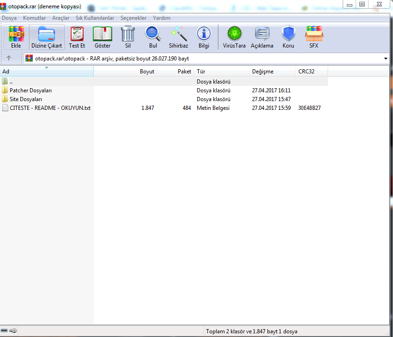Click the '484' packed size value
Image resolution: width=393 pixels, height=337 pixels.
click(187, 108)
